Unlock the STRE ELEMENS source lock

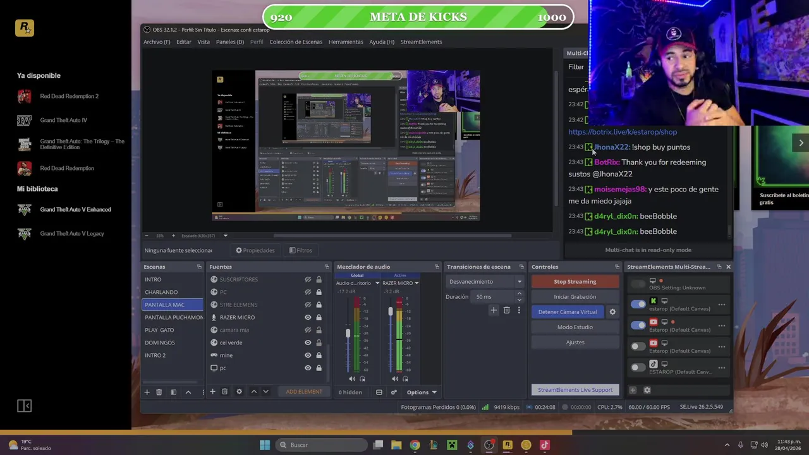pos(319,305)
